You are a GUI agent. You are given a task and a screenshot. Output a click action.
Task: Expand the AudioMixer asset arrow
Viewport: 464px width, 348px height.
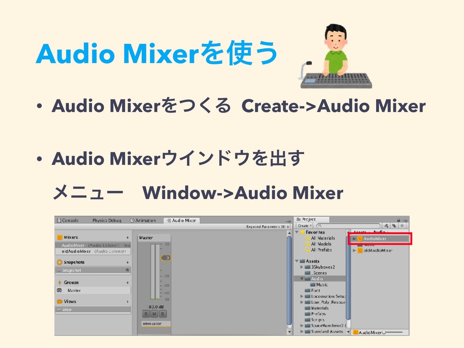point(354,238)
